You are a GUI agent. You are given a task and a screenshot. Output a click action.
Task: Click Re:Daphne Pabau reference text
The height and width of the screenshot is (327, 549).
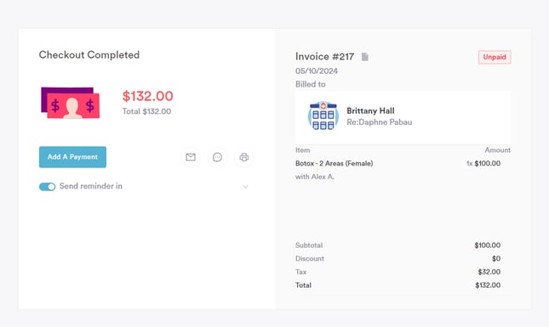379,122
